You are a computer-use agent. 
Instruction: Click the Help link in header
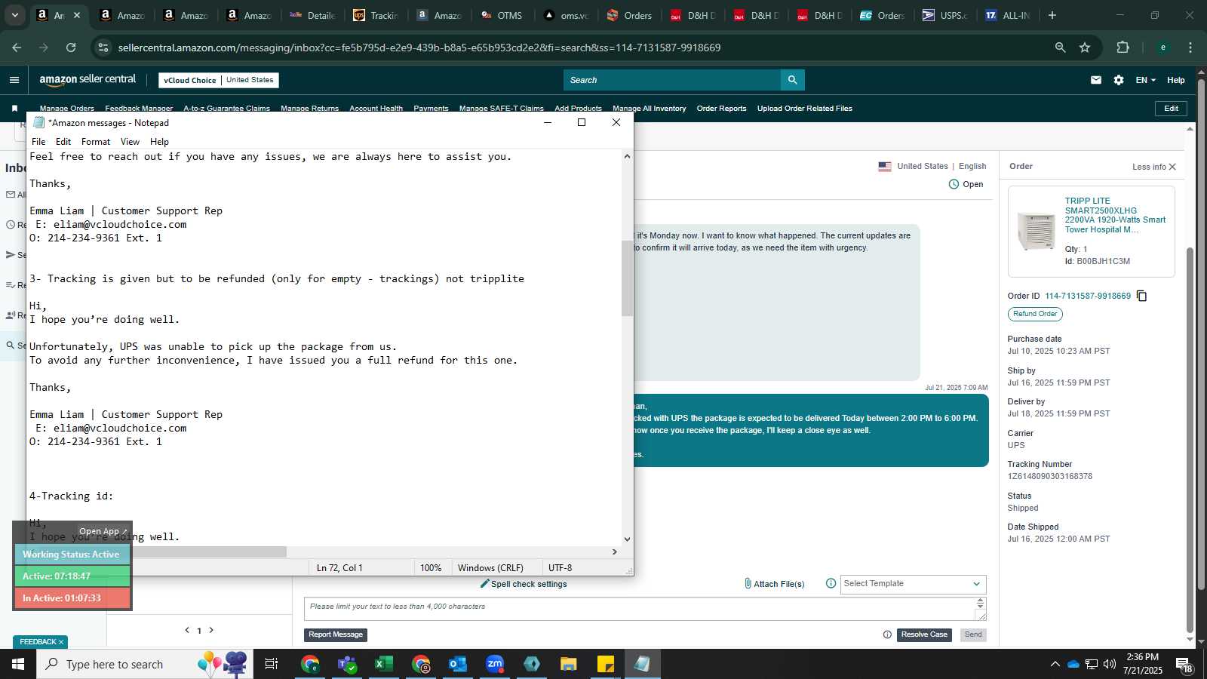[x=1176, y=80]
